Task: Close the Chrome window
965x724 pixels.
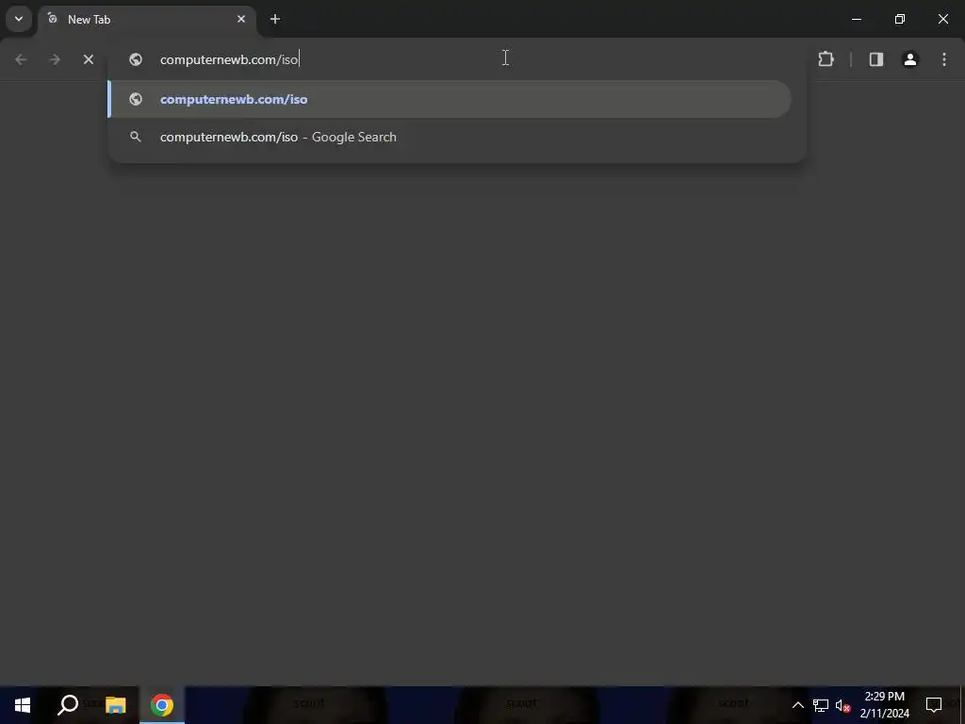Action: [942, 19]
